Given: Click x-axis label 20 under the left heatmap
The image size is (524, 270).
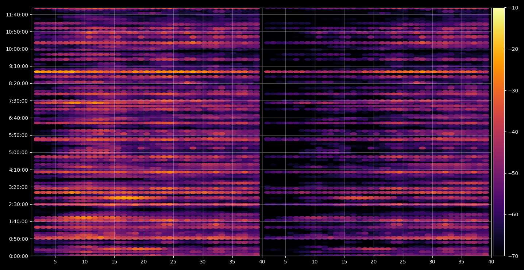Looking at the screenshot, I should click(144, 262).
